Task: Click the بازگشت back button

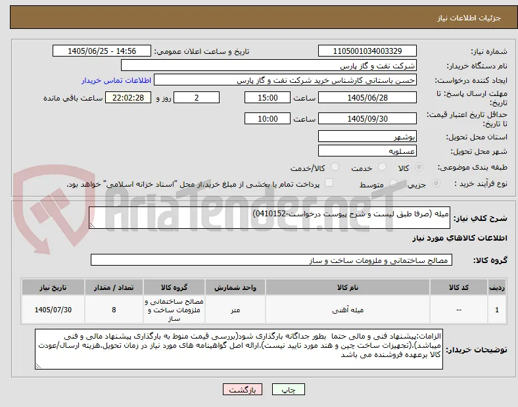Action: click(243, 389)
